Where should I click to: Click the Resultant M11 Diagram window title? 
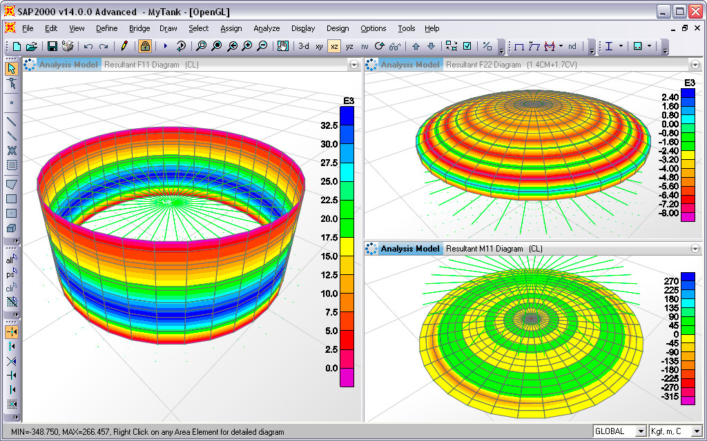point(484,249)
